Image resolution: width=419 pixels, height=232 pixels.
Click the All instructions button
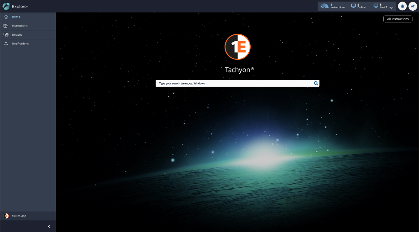[398, 19]
